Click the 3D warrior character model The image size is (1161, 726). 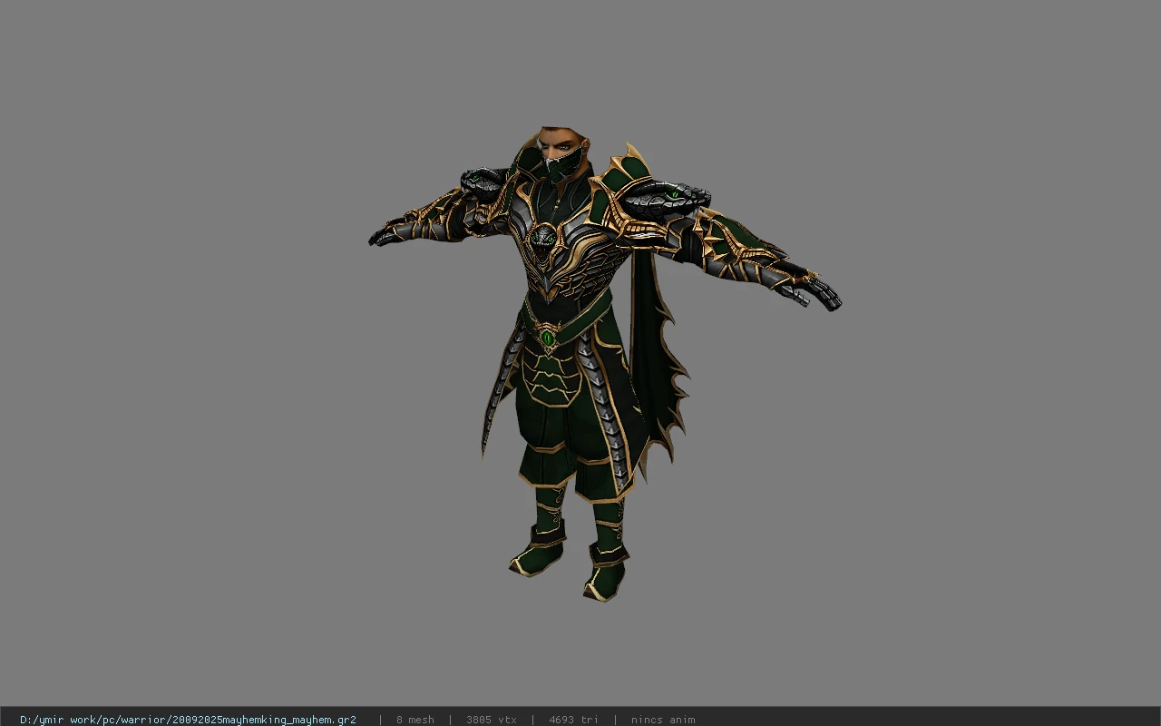coord(603,363)
